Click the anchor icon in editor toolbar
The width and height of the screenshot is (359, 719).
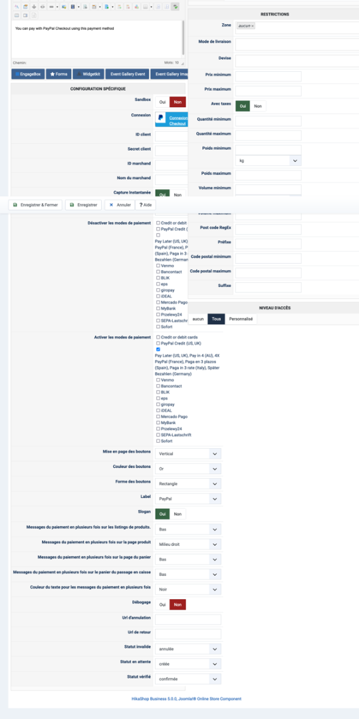click(33, 7)
